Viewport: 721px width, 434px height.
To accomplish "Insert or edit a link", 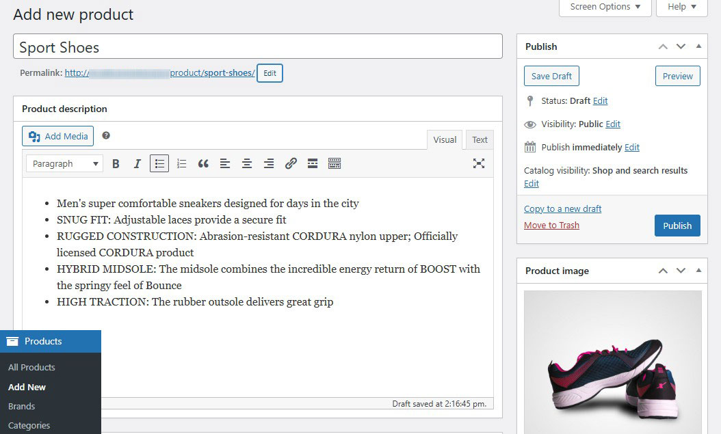I will pyautogui.click(x=291, y=163).
